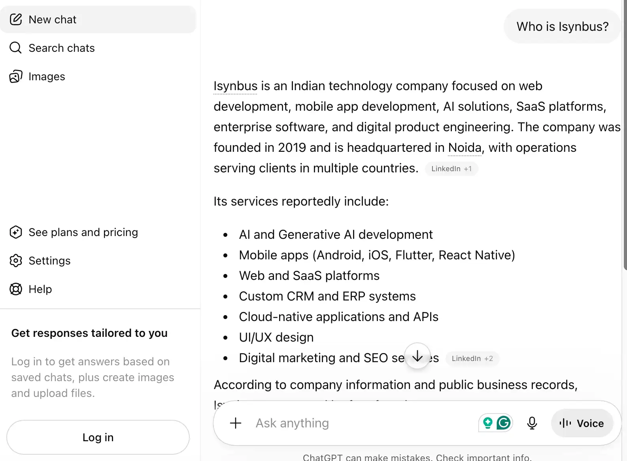Open LinkedIn +1 source citation
Image resolution: width=627 pixels, height=461 pixels.
pyautogui.click(x=451, y=169)
